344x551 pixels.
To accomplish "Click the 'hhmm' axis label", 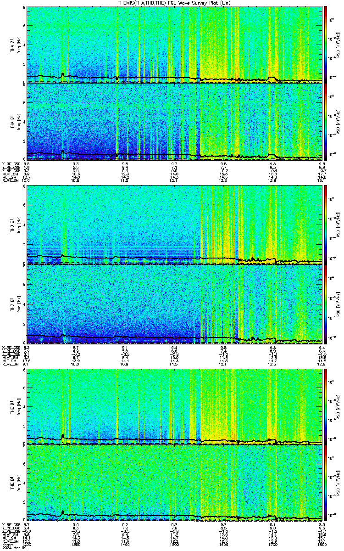I will [7, 545].
